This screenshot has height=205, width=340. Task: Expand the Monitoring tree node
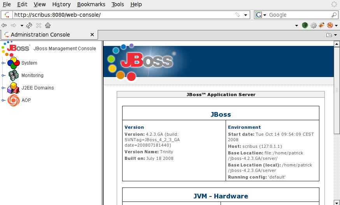[x=3, y=75]
